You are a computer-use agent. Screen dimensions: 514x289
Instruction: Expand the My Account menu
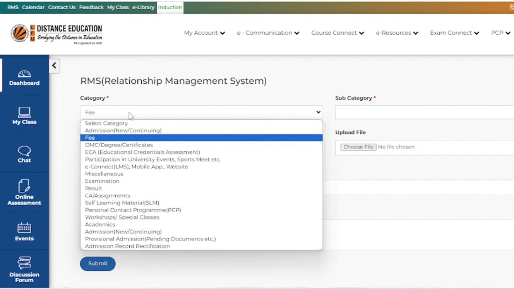click(x=204, y=33)
